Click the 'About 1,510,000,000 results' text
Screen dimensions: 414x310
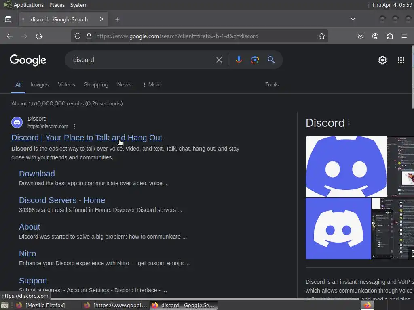67,104
